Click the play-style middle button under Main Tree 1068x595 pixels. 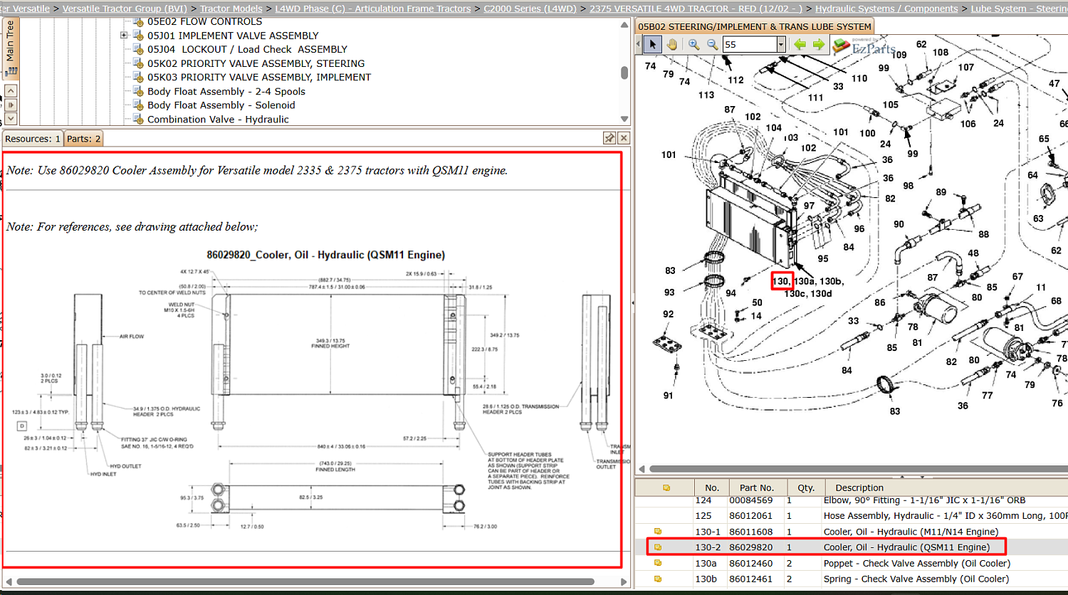[x=11, y=105]
